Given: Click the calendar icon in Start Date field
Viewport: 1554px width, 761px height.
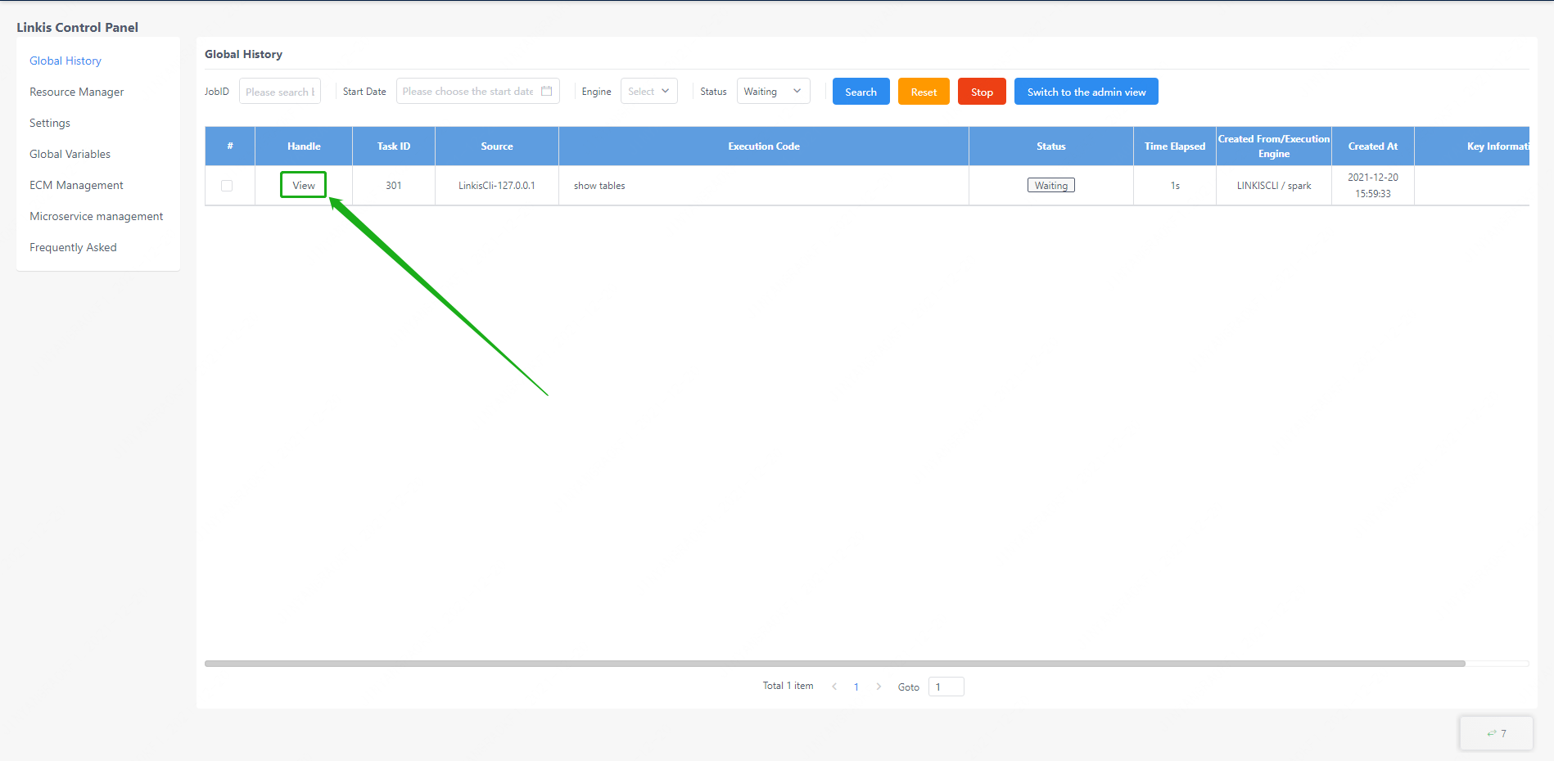Looking at the screenshot, I should pyautogui.click(x=546, y=92).
